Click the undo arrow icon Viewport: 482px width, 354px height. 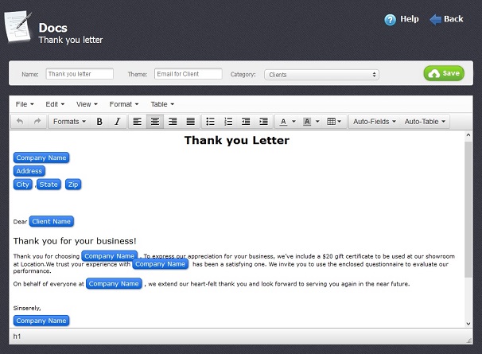(x=20, y=122)
